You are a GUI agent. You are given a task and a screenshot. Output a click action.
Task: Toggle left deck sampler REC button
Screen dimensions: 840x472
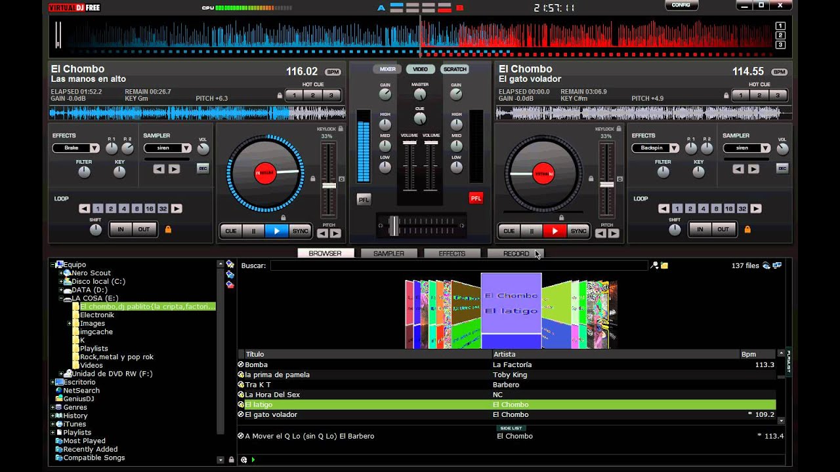pyautogui.click(x=203, y=168)
